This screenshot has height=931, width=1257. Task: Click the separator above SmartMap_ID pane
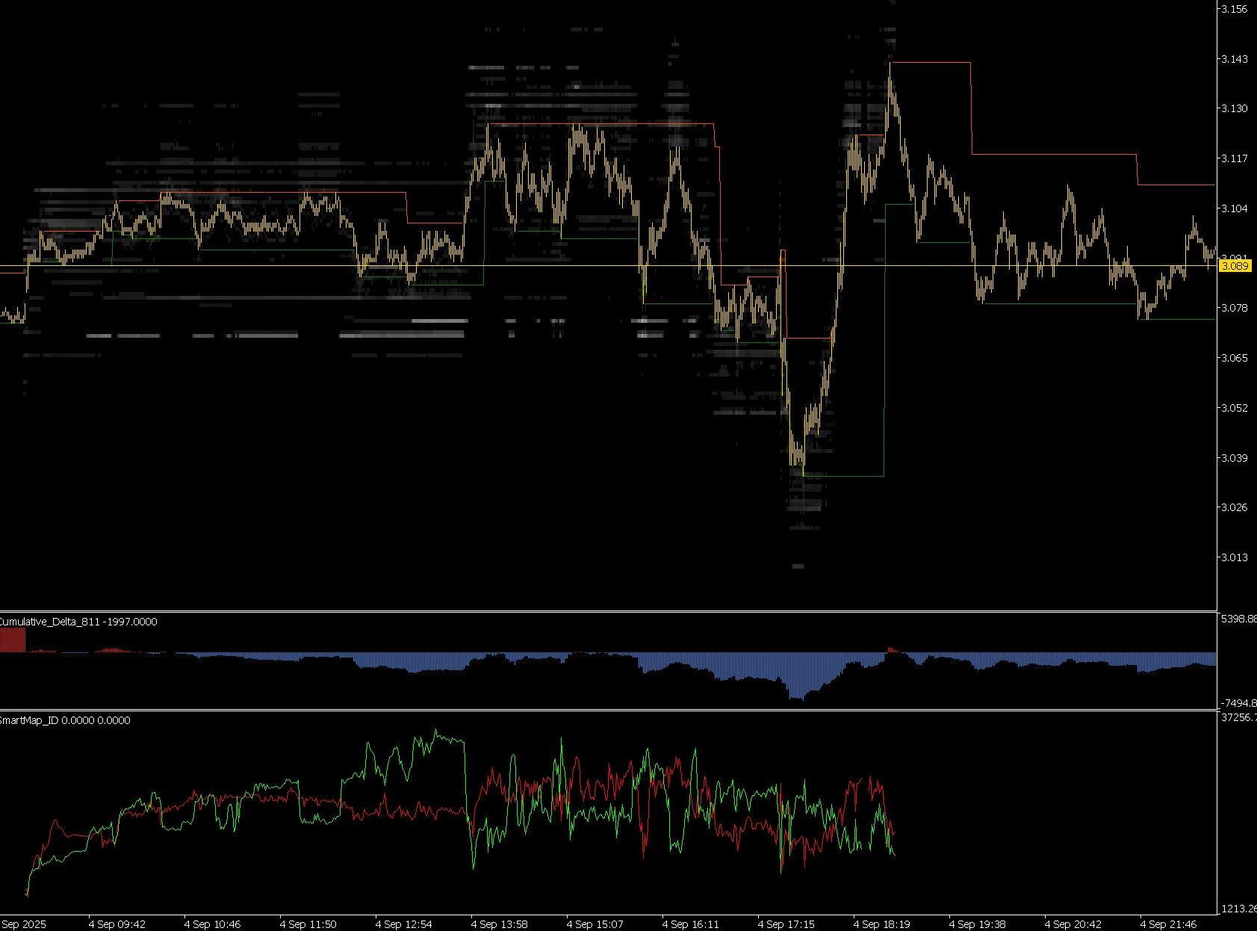[608, 710]
